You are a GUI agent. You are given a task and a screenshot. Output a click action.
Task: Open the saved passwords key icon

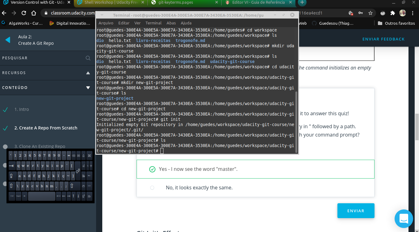click(x=361, y=13)
